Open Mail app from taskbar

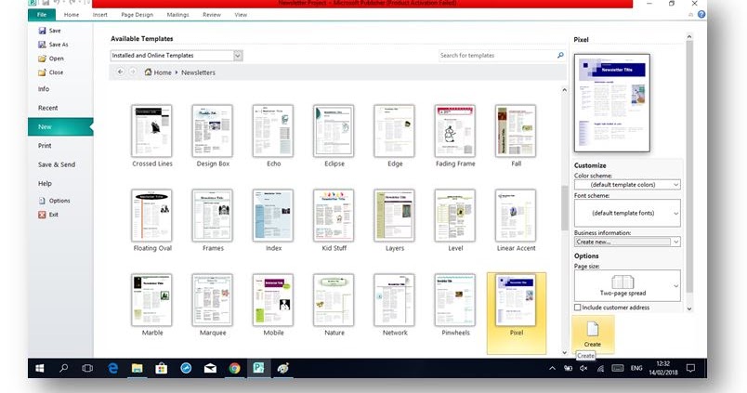point(210,368)
